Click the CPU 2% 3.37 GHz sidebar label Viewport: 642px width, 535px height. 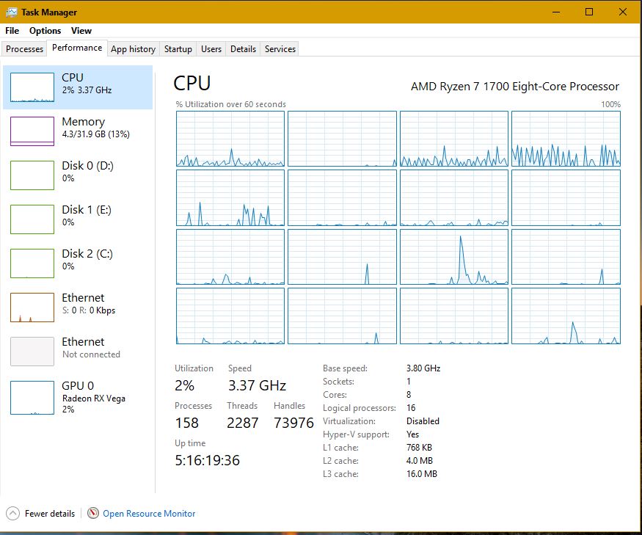[87, 83]
